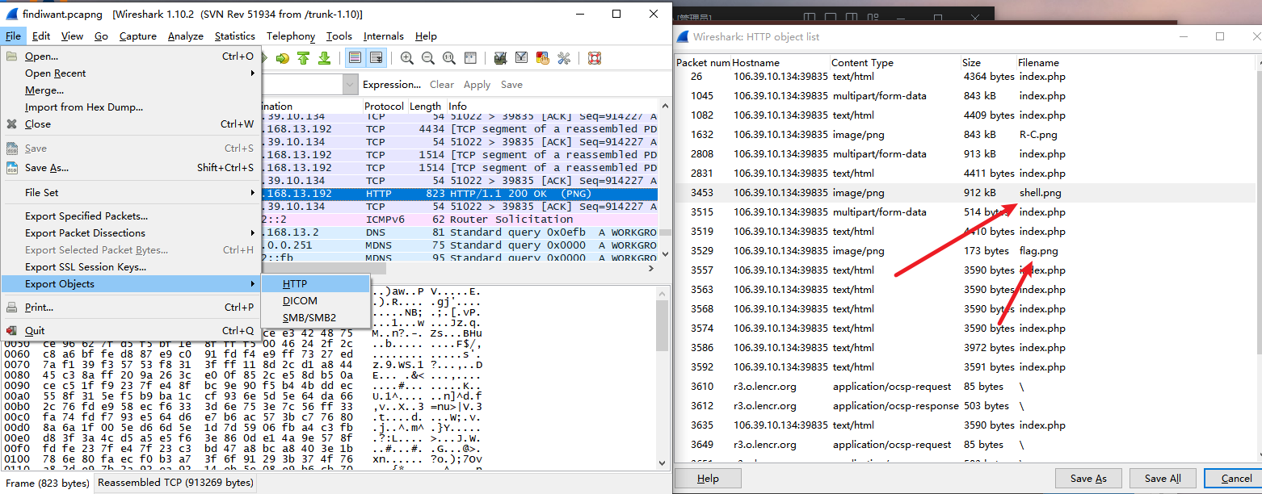Image resolution: width=1262 pixels, height=494 pixels.
Task: Open the File menu
Action: click(x=13, y=36)
